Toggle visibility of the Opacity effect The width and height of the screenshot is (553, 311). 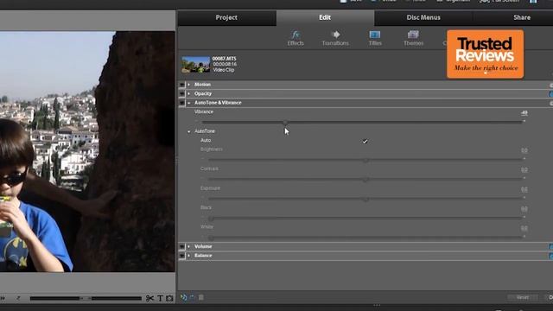coord(182,94)
